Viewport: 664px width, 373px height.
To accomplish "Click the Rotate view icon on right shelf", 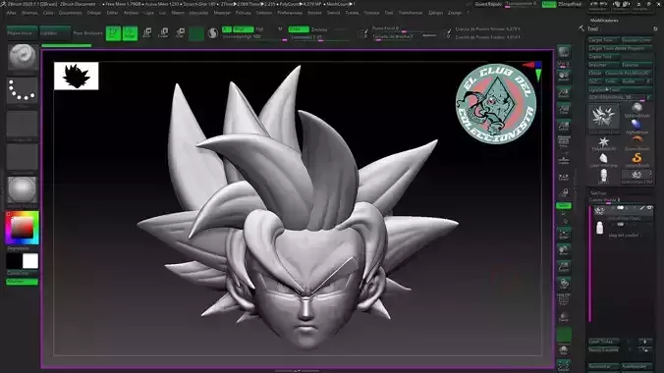I will [x=564, y=284].
